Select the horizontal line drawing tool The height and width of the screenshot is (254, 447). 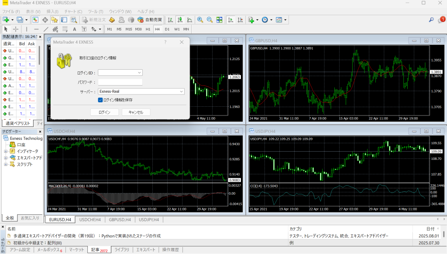pos(36,29)
